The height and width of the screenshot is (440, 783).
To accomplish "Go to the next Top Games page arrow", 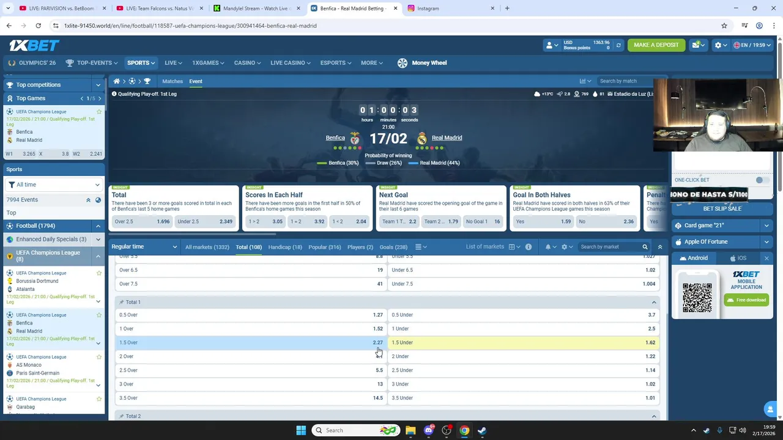I will 100,98.
